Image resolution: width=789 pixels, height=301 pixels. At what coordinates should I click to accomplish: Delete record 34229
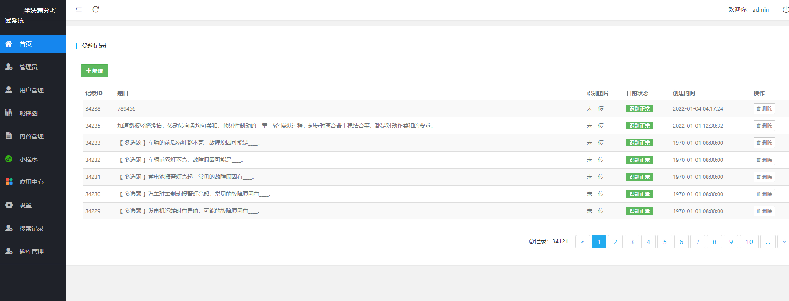coord(764,211)
